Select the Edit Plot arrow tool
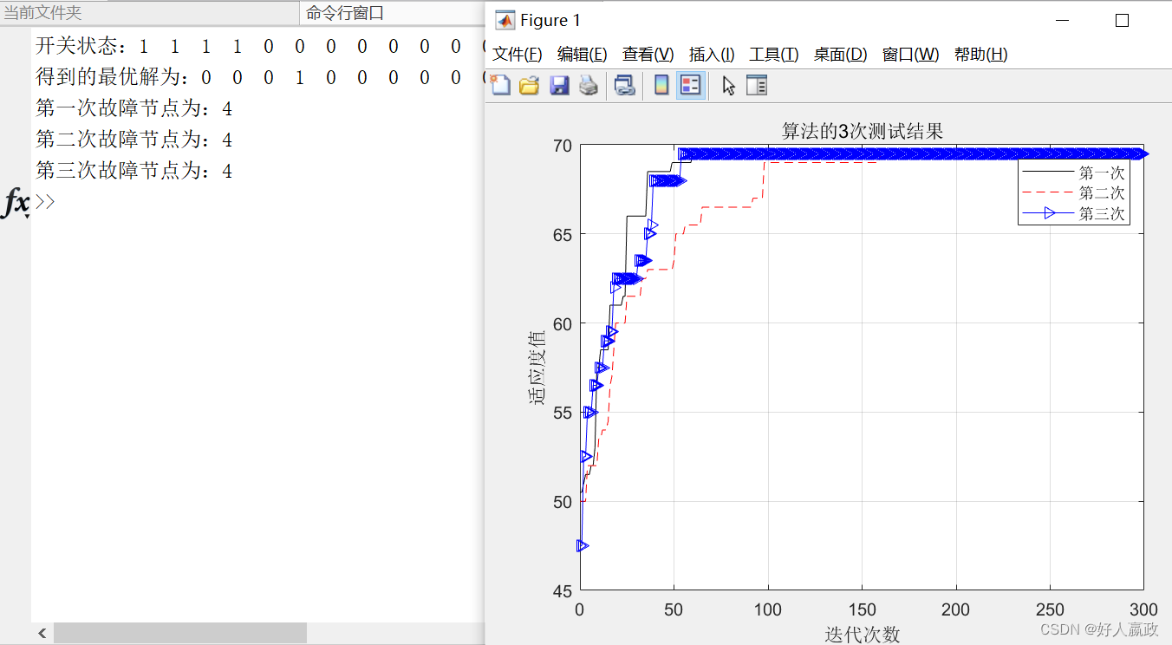Viewport: 1172px width, 645px height. click(x=729, y=85)
